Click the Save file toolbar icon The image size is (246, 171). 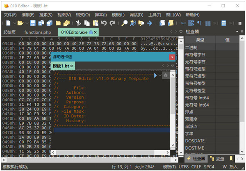(x=32, y=23)
